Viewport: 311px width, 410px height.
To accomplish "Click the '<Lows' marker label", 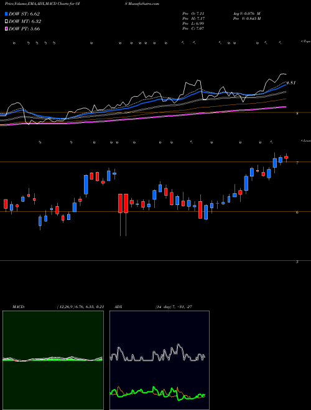I will 305,140.
